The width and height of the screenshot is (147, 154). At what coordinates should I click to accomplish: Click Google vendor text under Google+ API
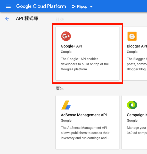point(66,52)
